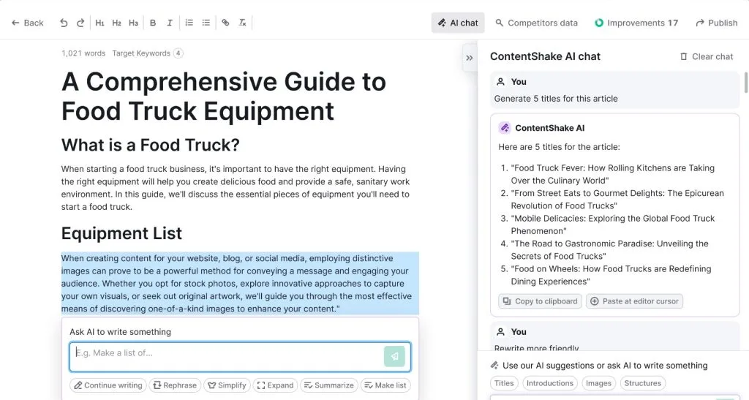Image resolution: width=749 pixels, height=400 pixels.
Task: Choose Images suggestion chip
Action: [598, 383]
